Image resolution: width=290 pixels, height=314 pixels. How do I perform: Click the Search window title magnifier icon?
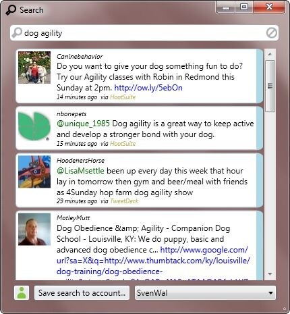pyautogui.click(x=11, y=10)
